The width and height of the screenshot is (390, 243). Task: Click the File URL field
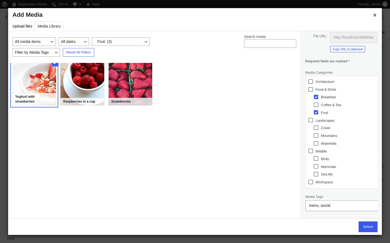[354, 37]
